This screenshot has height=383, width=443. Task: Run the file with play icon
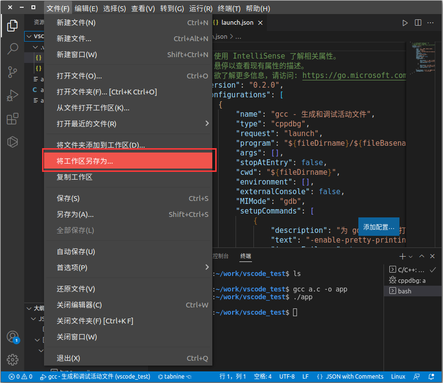tap(405, 23)
